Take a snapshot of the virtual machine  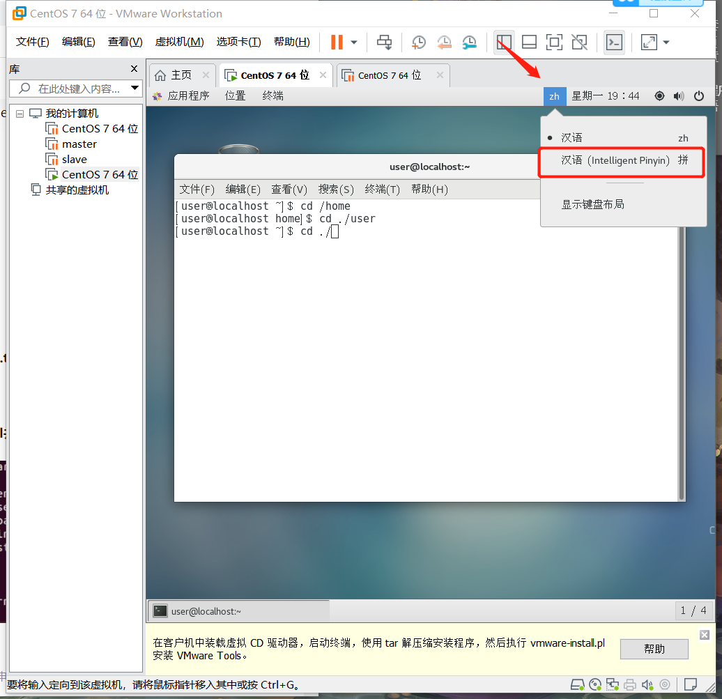(418, 43)
